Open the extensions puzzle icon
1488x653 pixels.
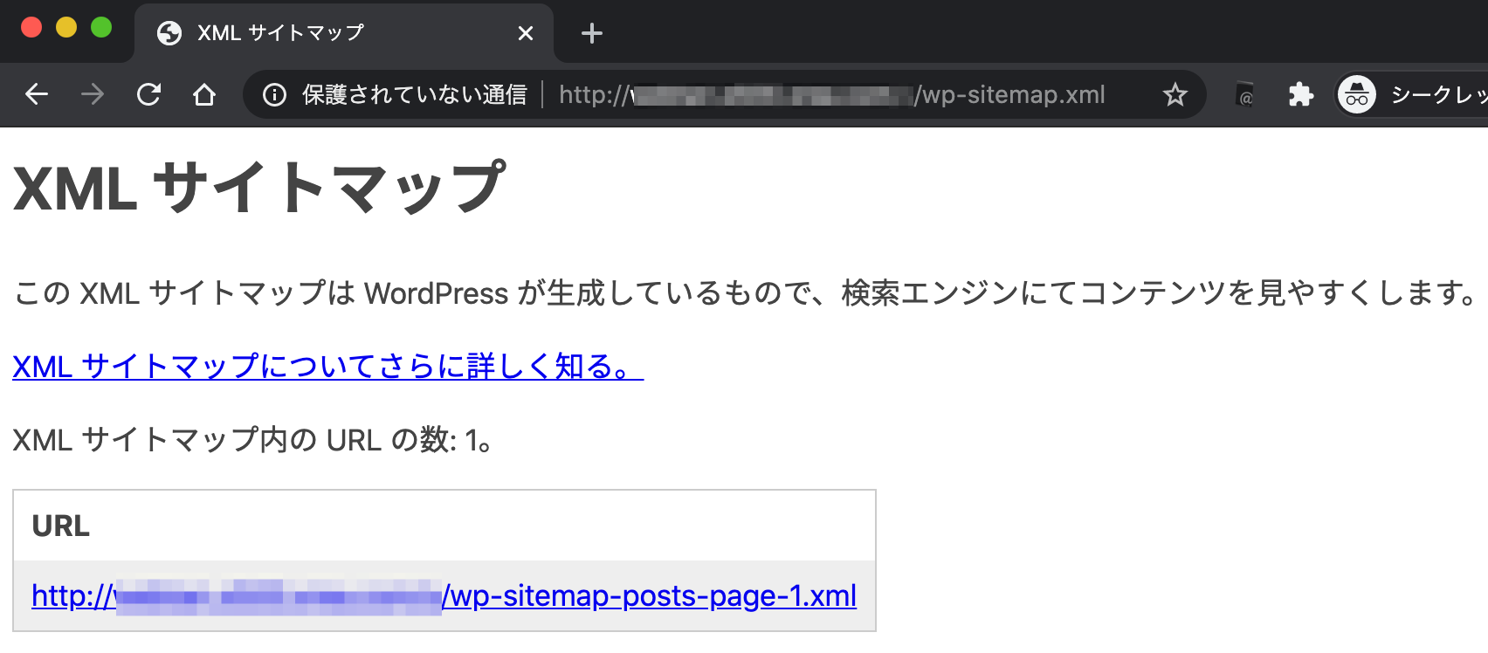point(1301,94)
